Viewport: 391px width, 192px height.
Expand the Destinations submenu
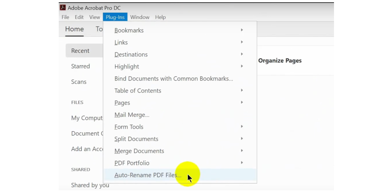pyautogui.click(x=131, y=54)
